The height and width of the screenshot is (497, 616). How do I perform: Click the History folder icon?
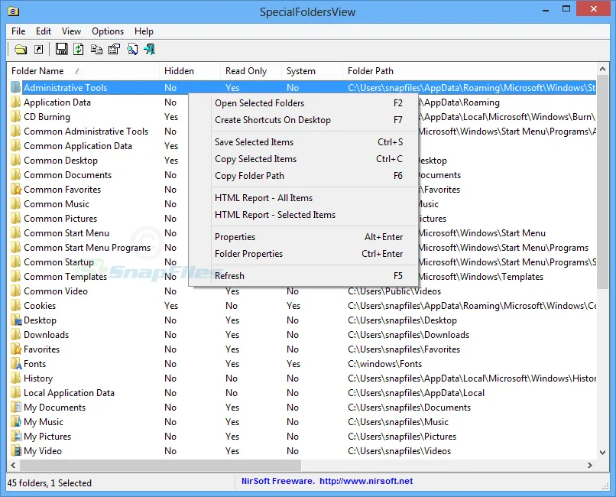tap(16, 378)
